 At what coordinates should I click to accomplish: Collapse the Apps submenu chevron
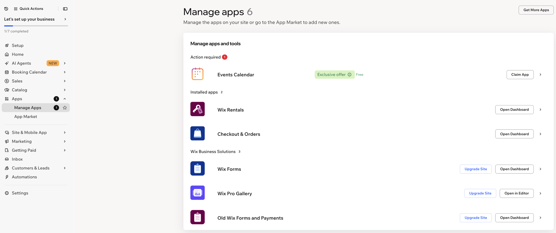click(65, 99)
